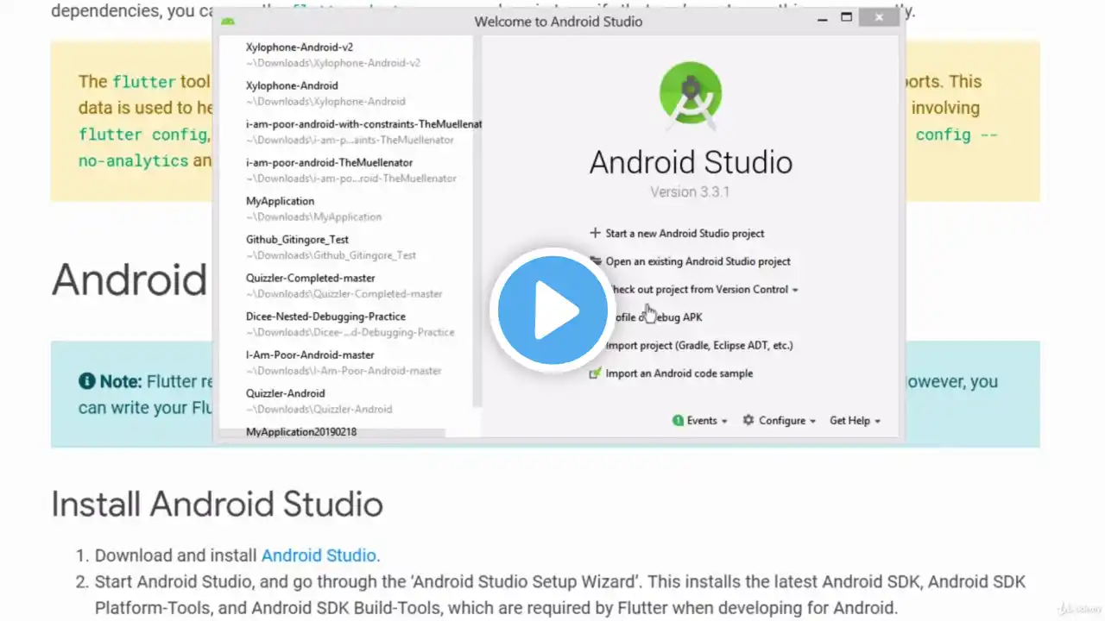Maximize the Welcome to Android Studio window

click(846, 18)
